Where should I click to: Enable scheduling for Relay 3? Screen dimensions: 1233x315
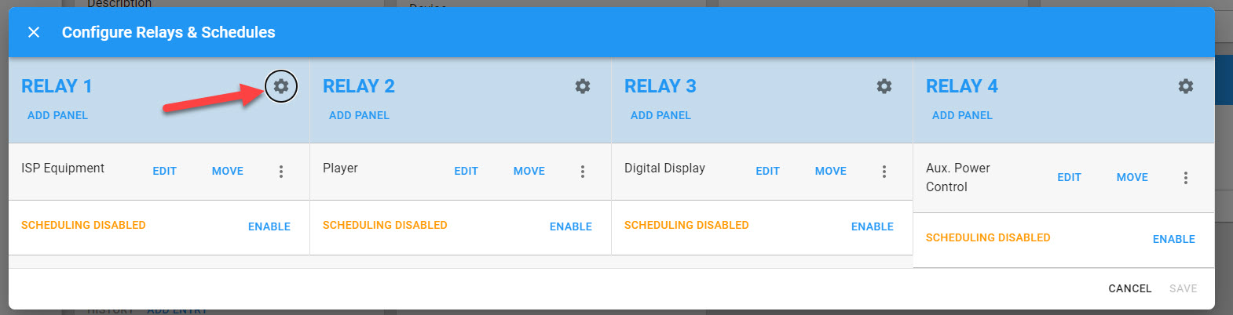click(x=873, y=226)
